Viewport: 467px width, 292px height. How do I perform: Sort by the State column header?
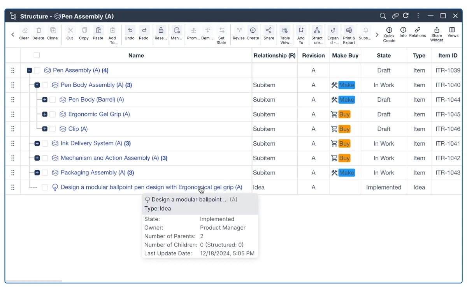point(384,56)
